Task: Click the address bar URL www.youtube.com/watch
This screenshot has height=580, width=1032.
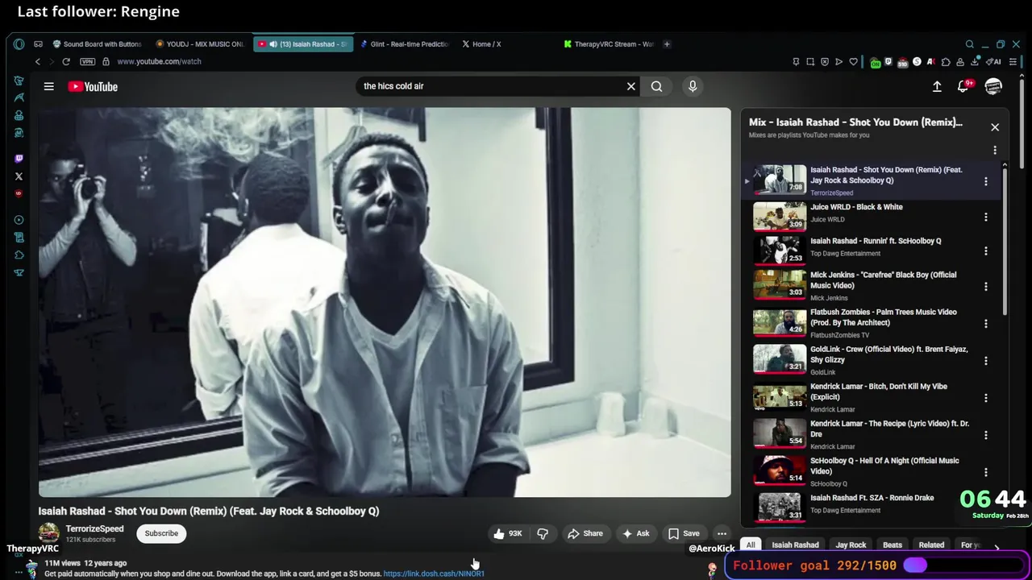Action: point(159,61)
